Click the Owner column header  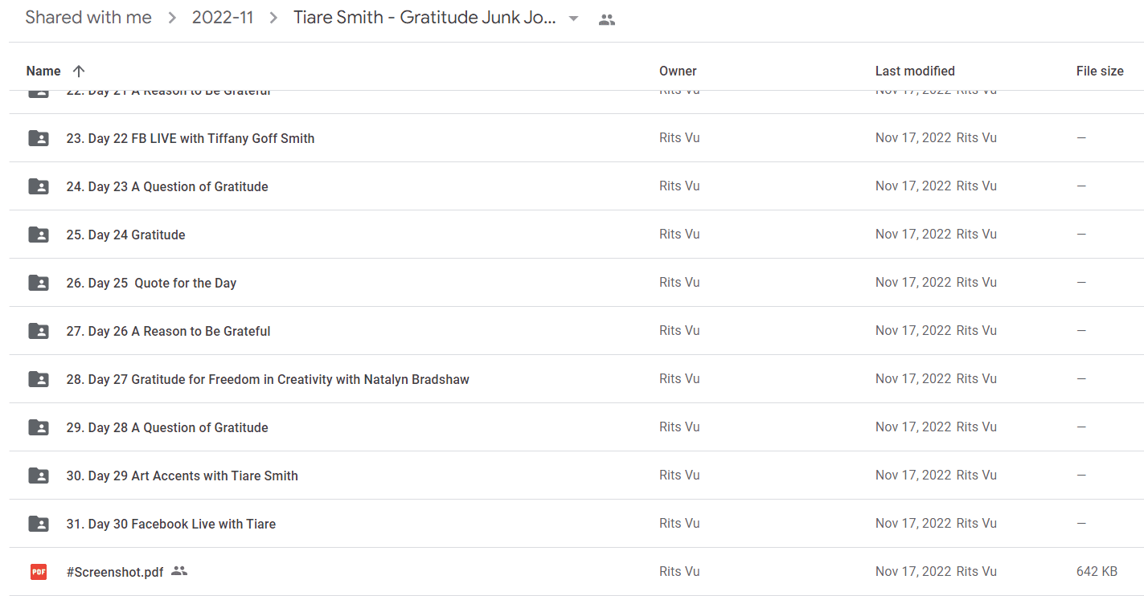click(x=678, y=71)
